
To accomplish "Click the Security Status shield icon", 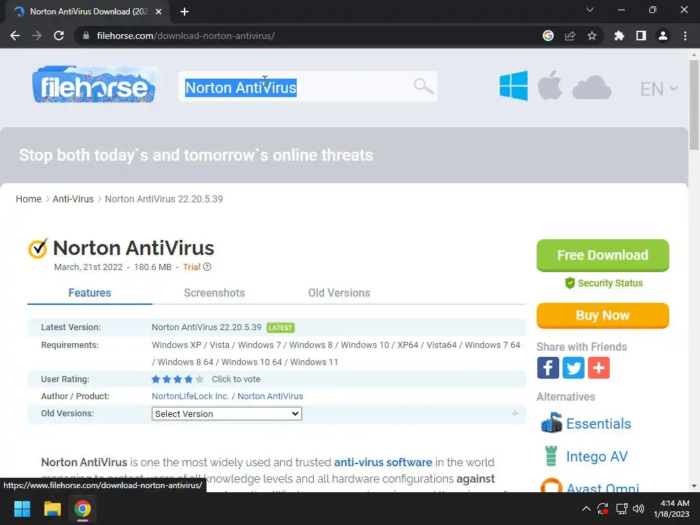I will coord(569,283).
